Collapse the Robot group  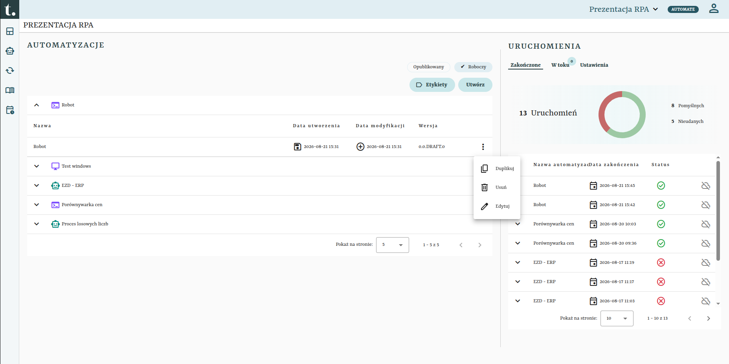pos(37,105)
